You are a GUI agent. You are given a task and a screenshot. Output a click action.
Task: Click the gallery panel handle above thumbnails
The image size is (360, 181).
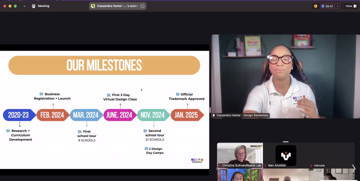[x=285, y=141]
